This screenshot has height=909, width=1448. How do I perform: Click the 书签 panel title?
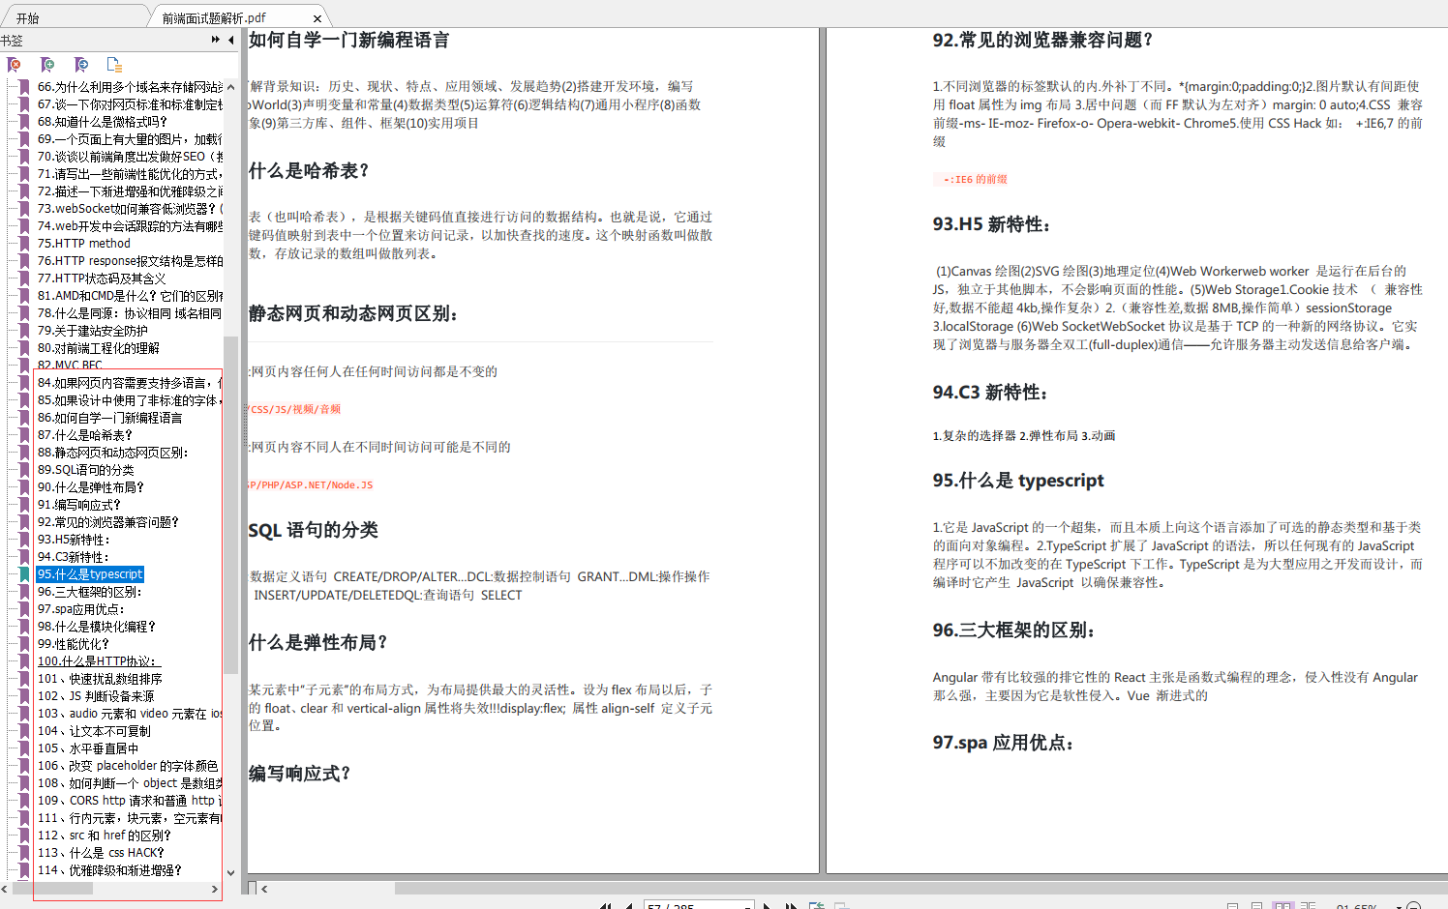[12, 41]
